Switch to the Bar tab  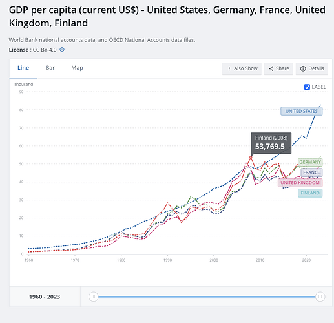(50, 68)
